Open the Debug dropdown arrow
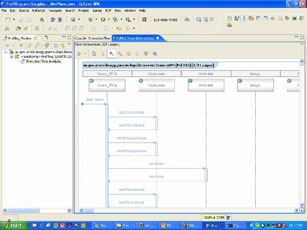Viewport: 307px width, 230px height. tap(96, 20)
